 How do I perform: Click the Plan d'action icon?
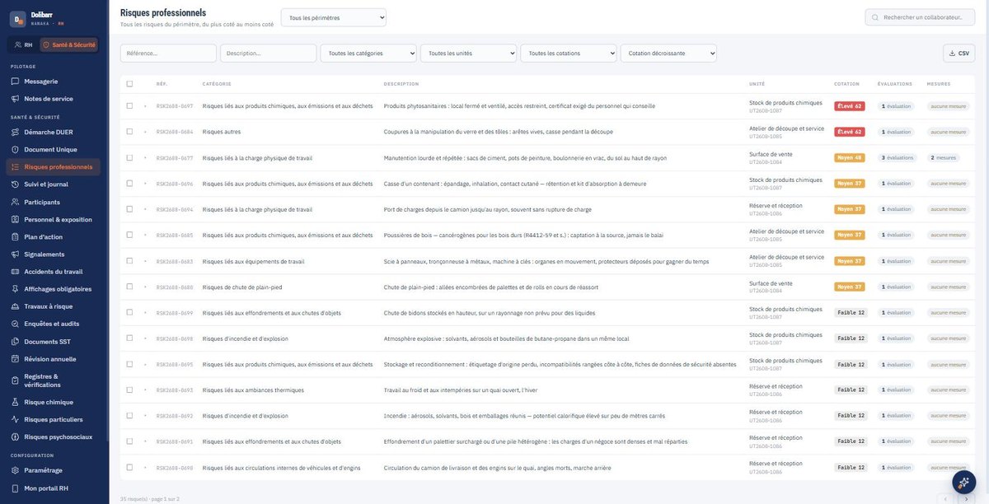(15, 236)
